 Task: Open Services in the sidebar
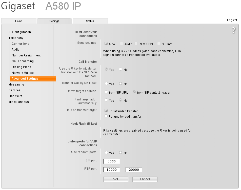pos(14,90)
